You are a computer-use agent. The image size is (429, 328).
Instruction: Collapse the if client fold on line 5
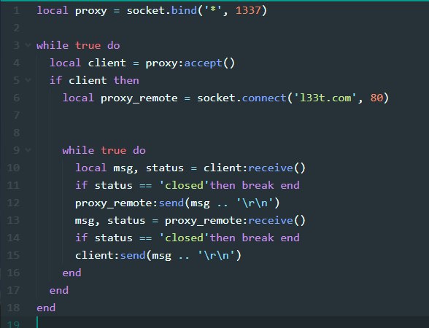(28, 80)
